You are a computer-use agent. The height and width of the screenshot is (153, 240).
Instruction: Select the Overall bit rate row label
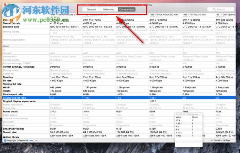click(x=11, y=23)
